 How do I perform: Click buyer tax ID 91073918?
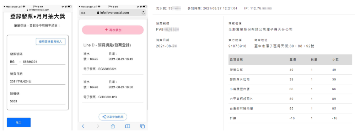(237, 46)
